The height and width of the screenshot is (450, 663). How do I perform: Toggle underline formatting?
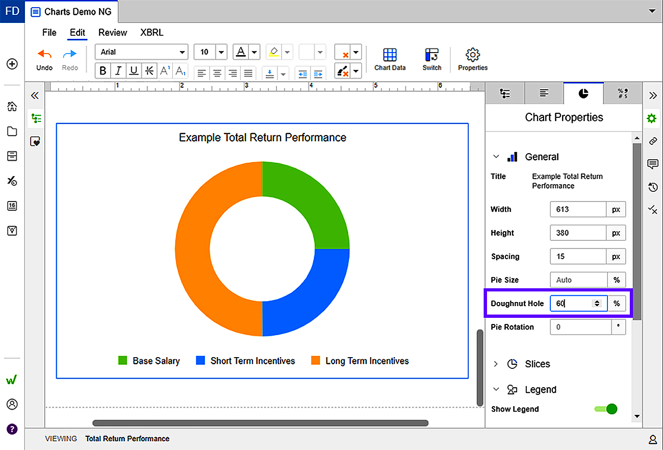click(x=134, y=71)
